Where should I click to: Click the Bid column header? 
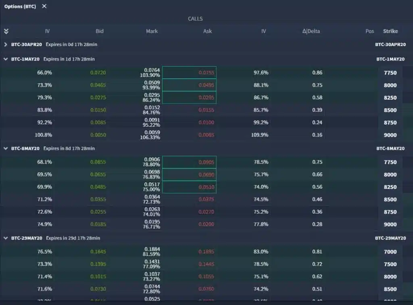[x=99, y=31]
